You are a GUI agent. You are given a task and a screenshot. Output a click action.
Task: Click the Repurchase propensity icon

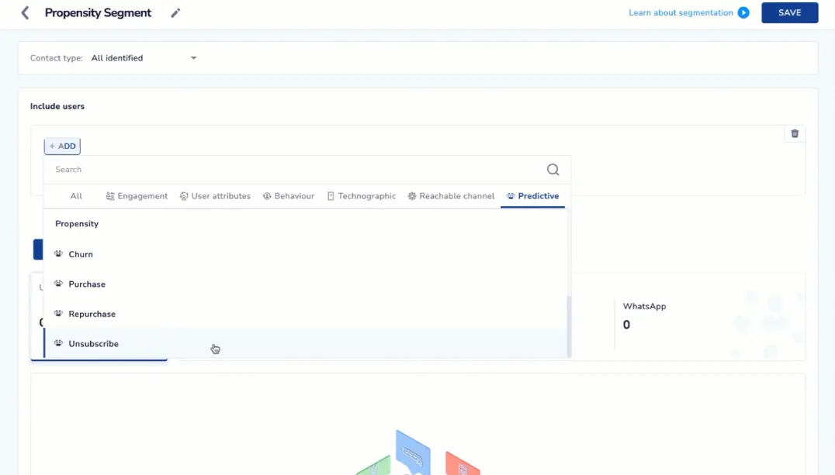tap(58, 313)
